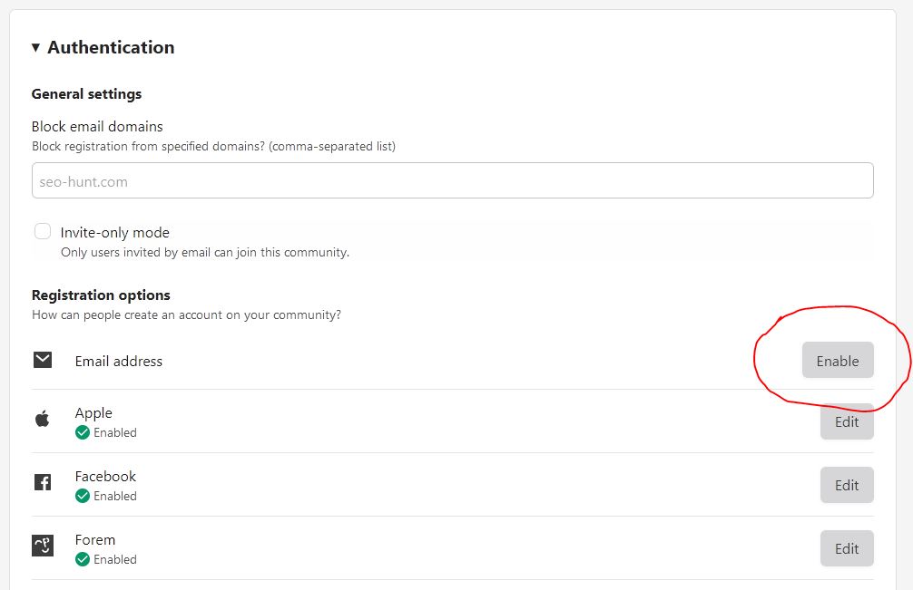The width and height of the screenshot is (913, 590).
Task: Select the Apple provider name
Action: click(93, 413)
